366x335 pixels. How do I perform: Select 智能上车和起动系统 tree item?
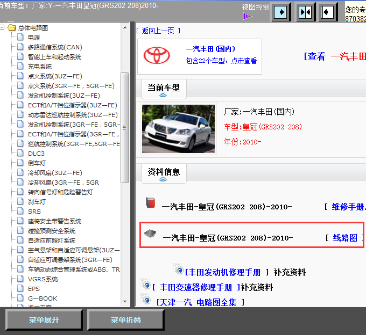coord(54,57)
